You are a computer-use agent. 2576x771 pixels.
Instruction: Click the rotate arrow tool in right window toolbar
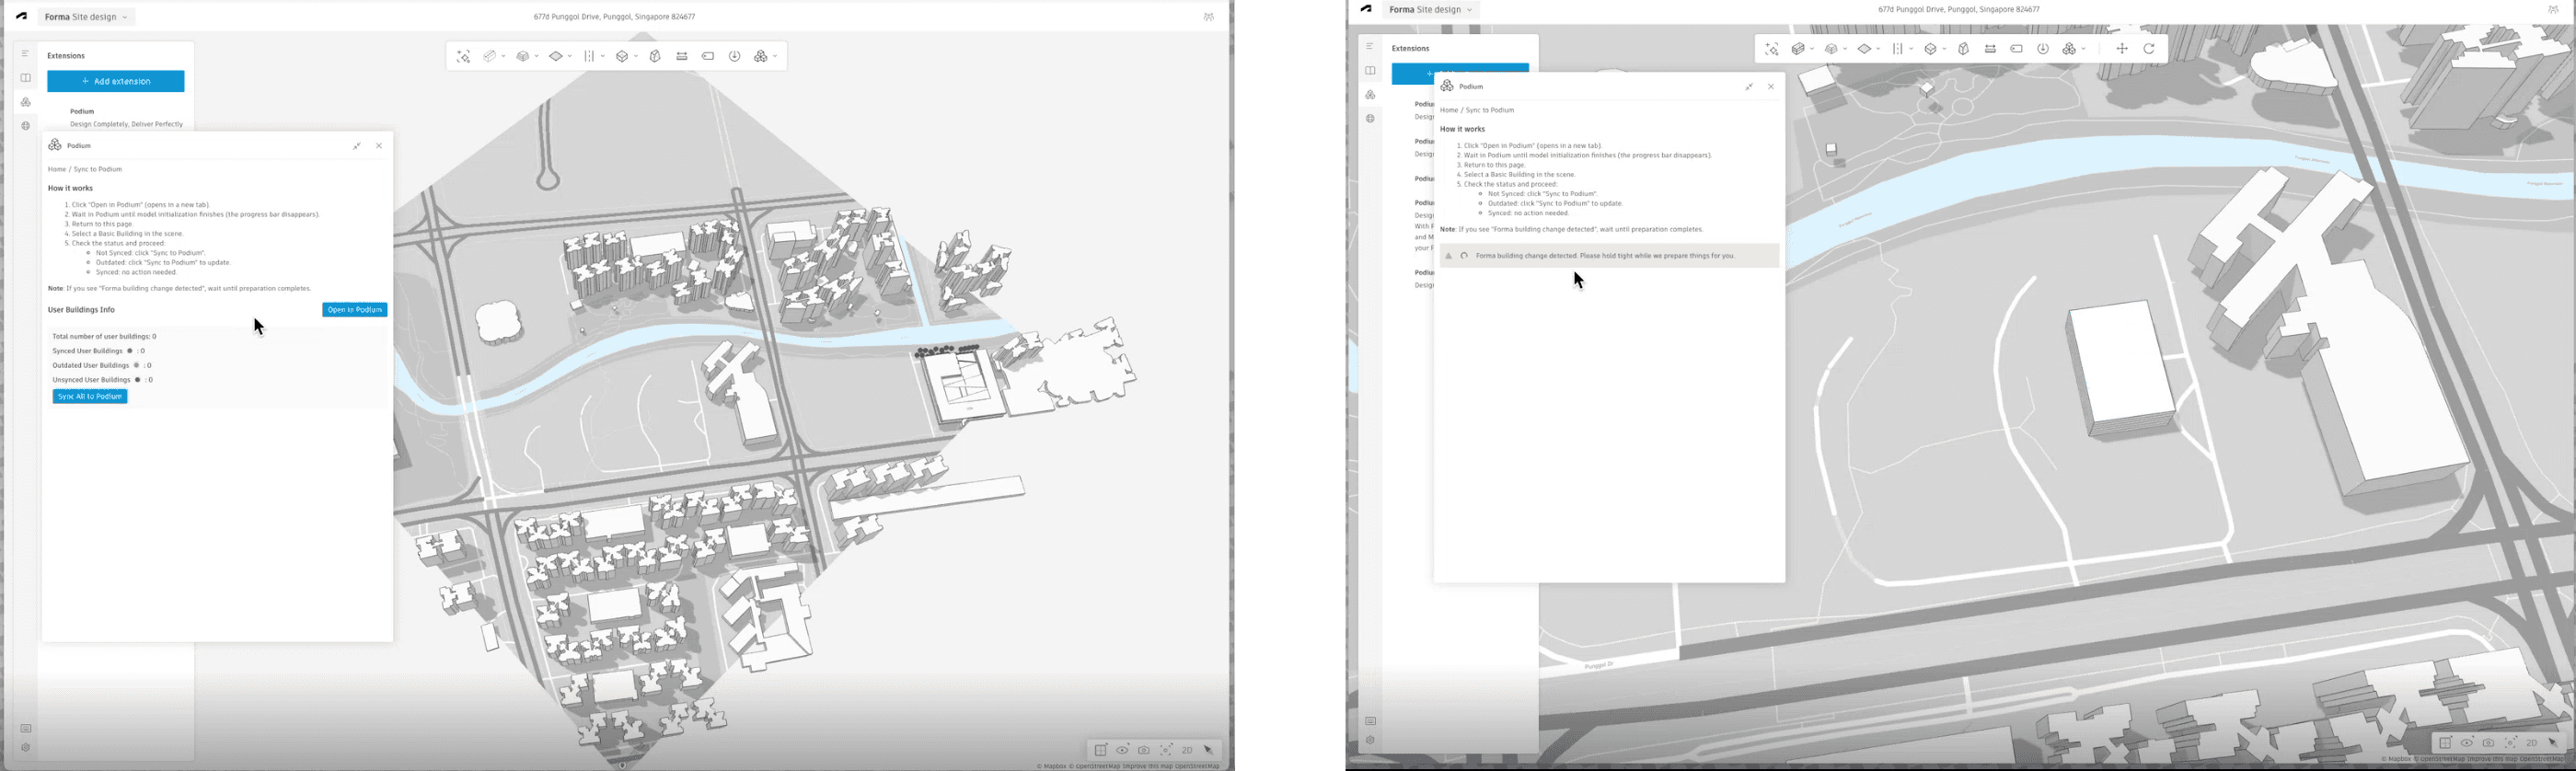(x=2149, y=49)
